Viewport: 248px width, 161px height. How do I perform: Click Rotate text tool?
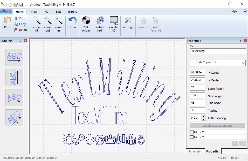(100, 24)
